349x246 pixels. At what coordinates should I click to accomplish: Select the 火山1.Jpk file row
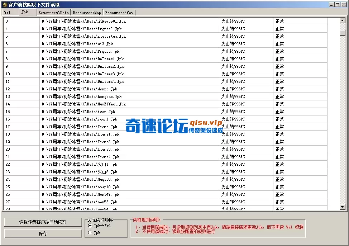pyautogui.click(x=107, y=164)
